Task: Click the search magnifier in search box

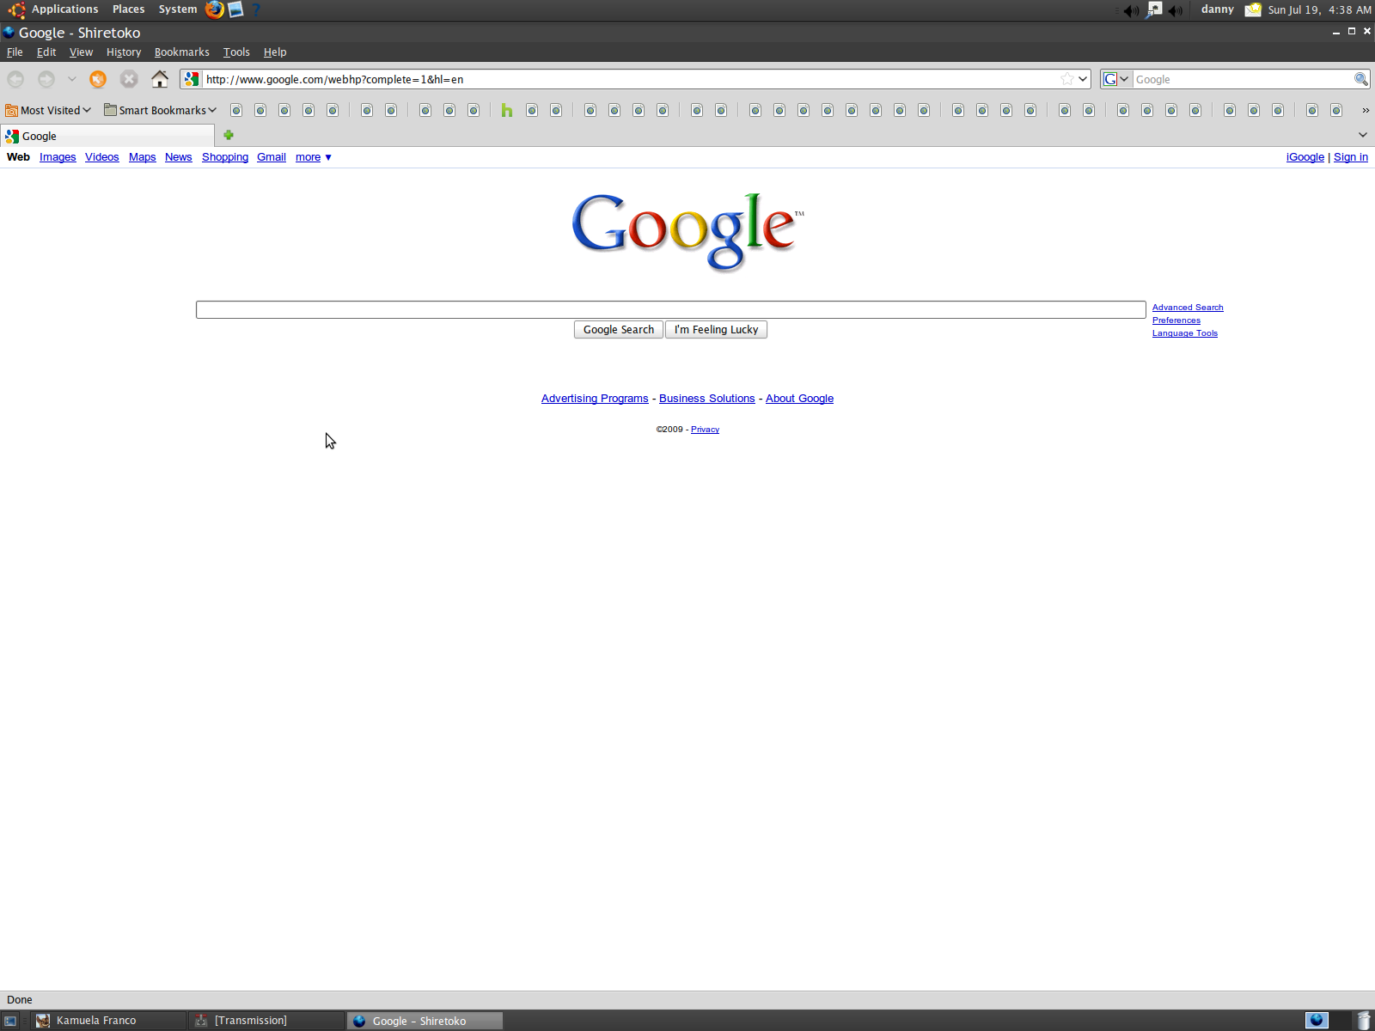Action: click(1360, 79)
